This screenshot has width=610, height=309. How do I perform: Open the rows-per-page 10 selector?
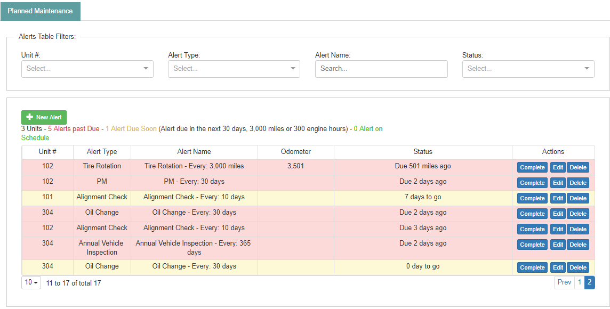(x=32, y=282)
